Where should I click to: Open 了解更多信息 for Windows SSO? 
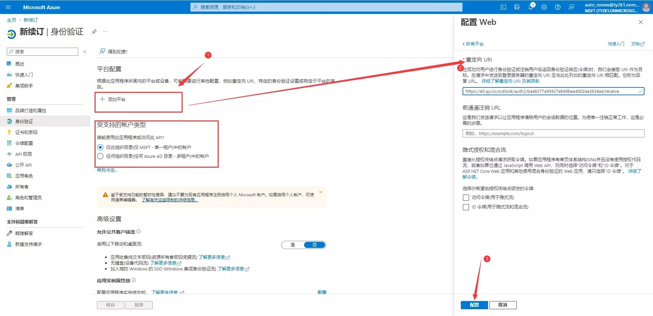point(233,269)
